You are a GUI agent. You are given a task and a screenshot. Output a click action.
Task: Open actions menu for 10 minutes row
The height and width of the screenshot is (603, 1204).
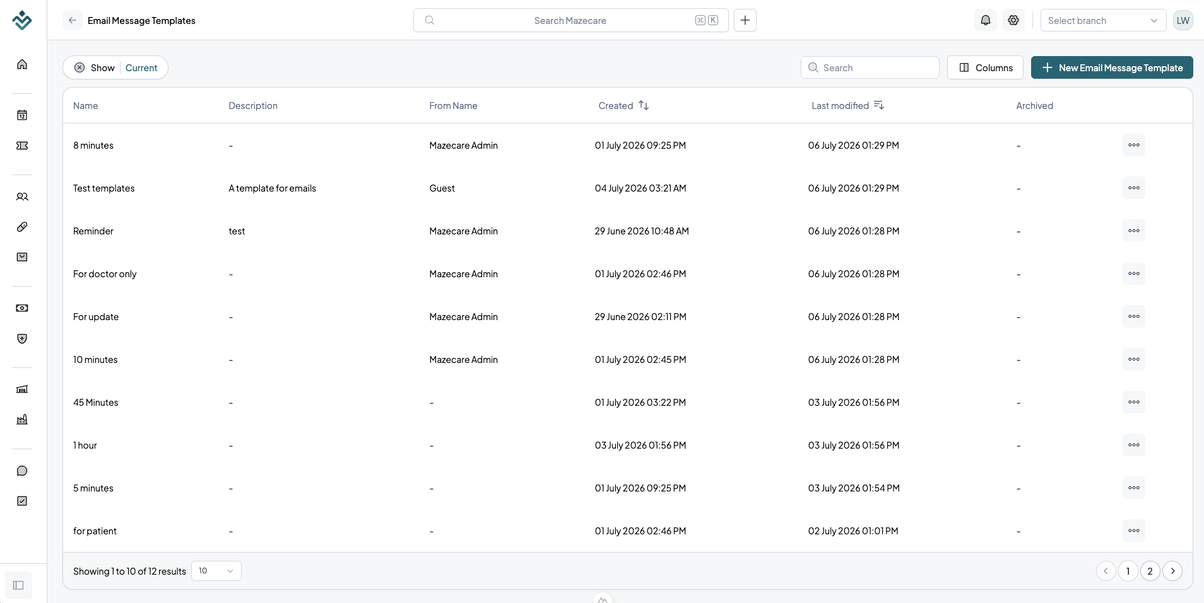[1134, 359]
